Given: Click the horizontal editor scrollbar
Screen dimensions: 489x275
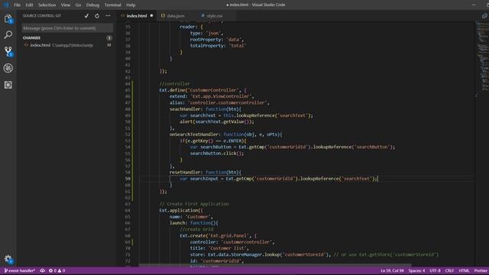Looking at the screenshot, I should point(275,266).
